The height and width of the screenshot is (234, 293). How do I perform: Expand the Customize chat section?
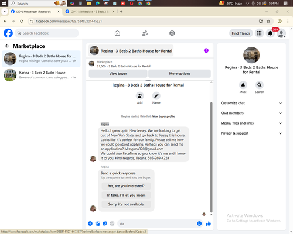click(251, 103)
